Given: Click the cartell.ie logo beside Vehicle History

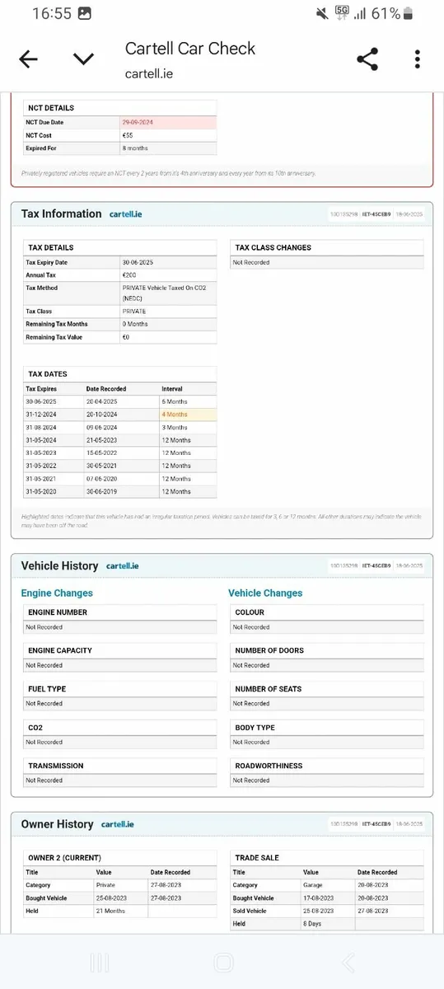Looking at the screenshot, I should point(123,566).
